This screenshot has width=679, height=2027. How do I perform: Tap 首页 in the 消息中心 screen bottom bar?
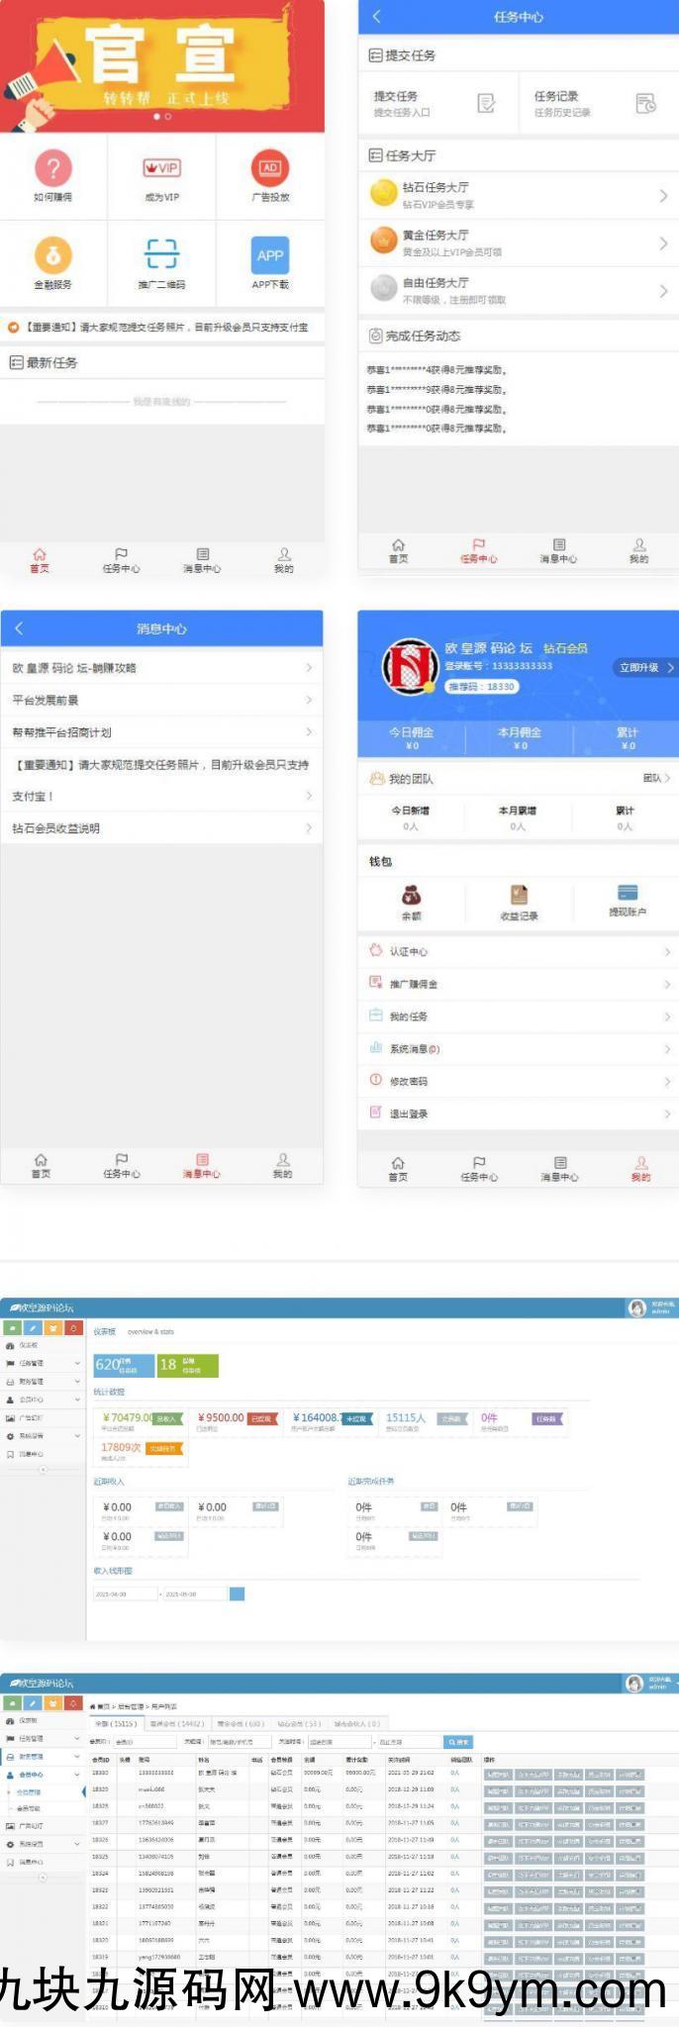tap(41, 1166)
